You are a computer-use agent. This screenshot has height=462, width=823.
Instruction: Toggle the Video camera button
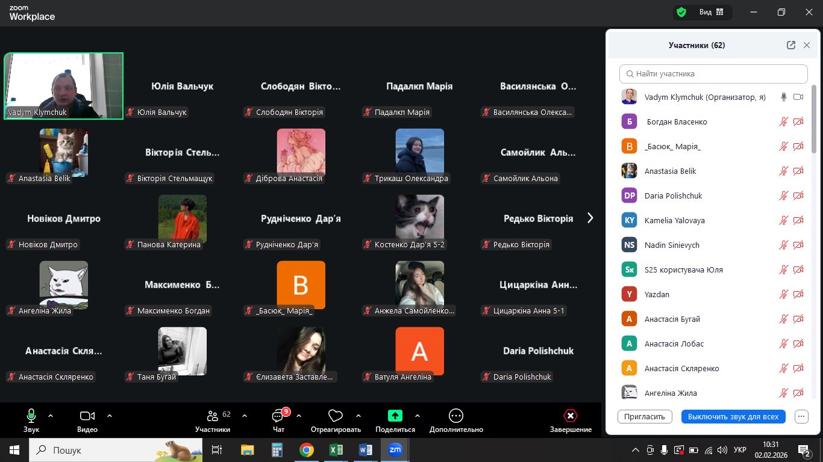(x=87, y=416)
